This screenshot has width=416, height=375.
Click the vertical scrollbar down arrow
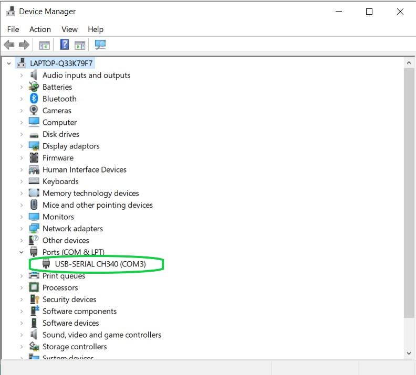coord(409,353)
